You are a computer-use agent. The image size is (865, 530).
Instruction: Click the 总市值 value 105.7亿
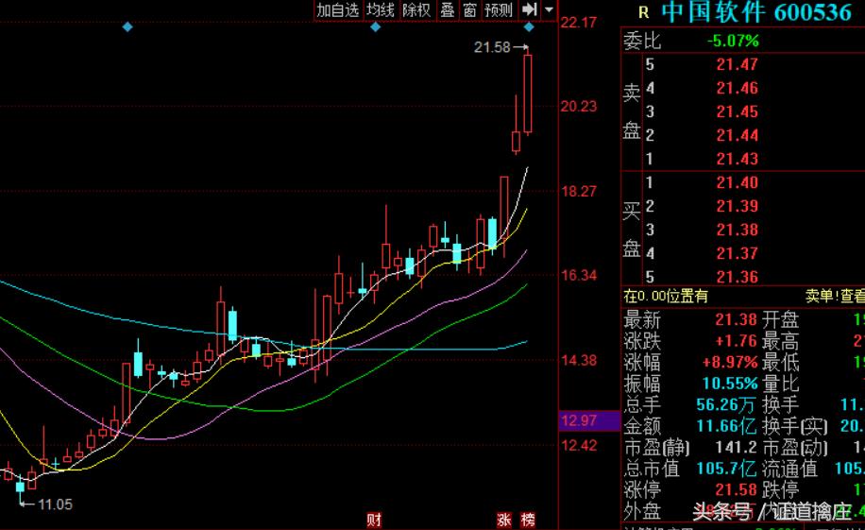725,469
